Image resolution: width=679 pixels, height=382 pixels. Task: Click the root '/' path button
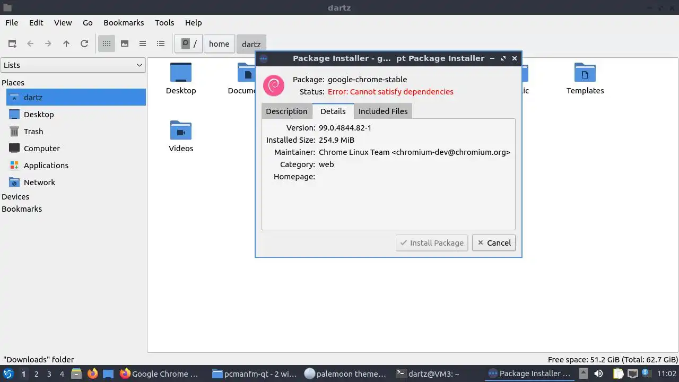[189, 44]
